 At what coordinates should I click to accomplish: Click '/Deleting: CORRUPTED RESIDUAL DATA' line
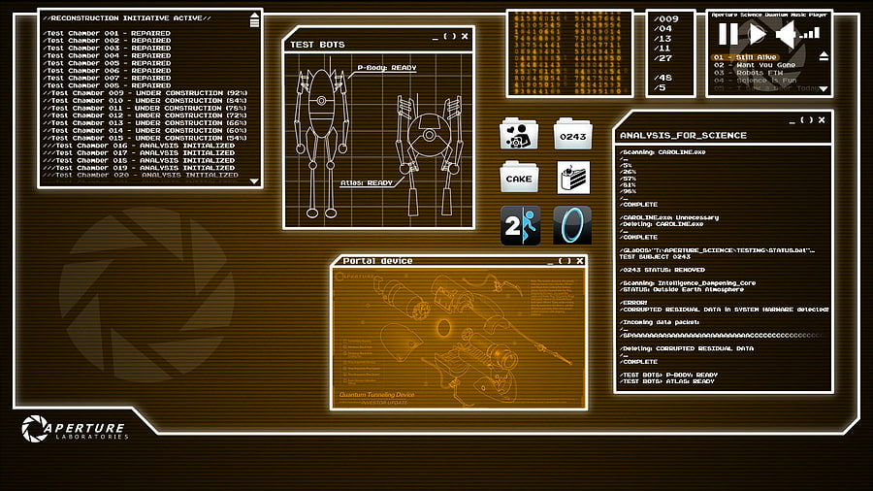[687, 348]
